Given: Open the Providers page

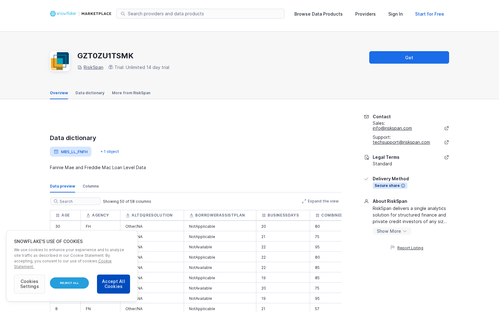Looking at the screenshot, I should click(x=366, y=14).
